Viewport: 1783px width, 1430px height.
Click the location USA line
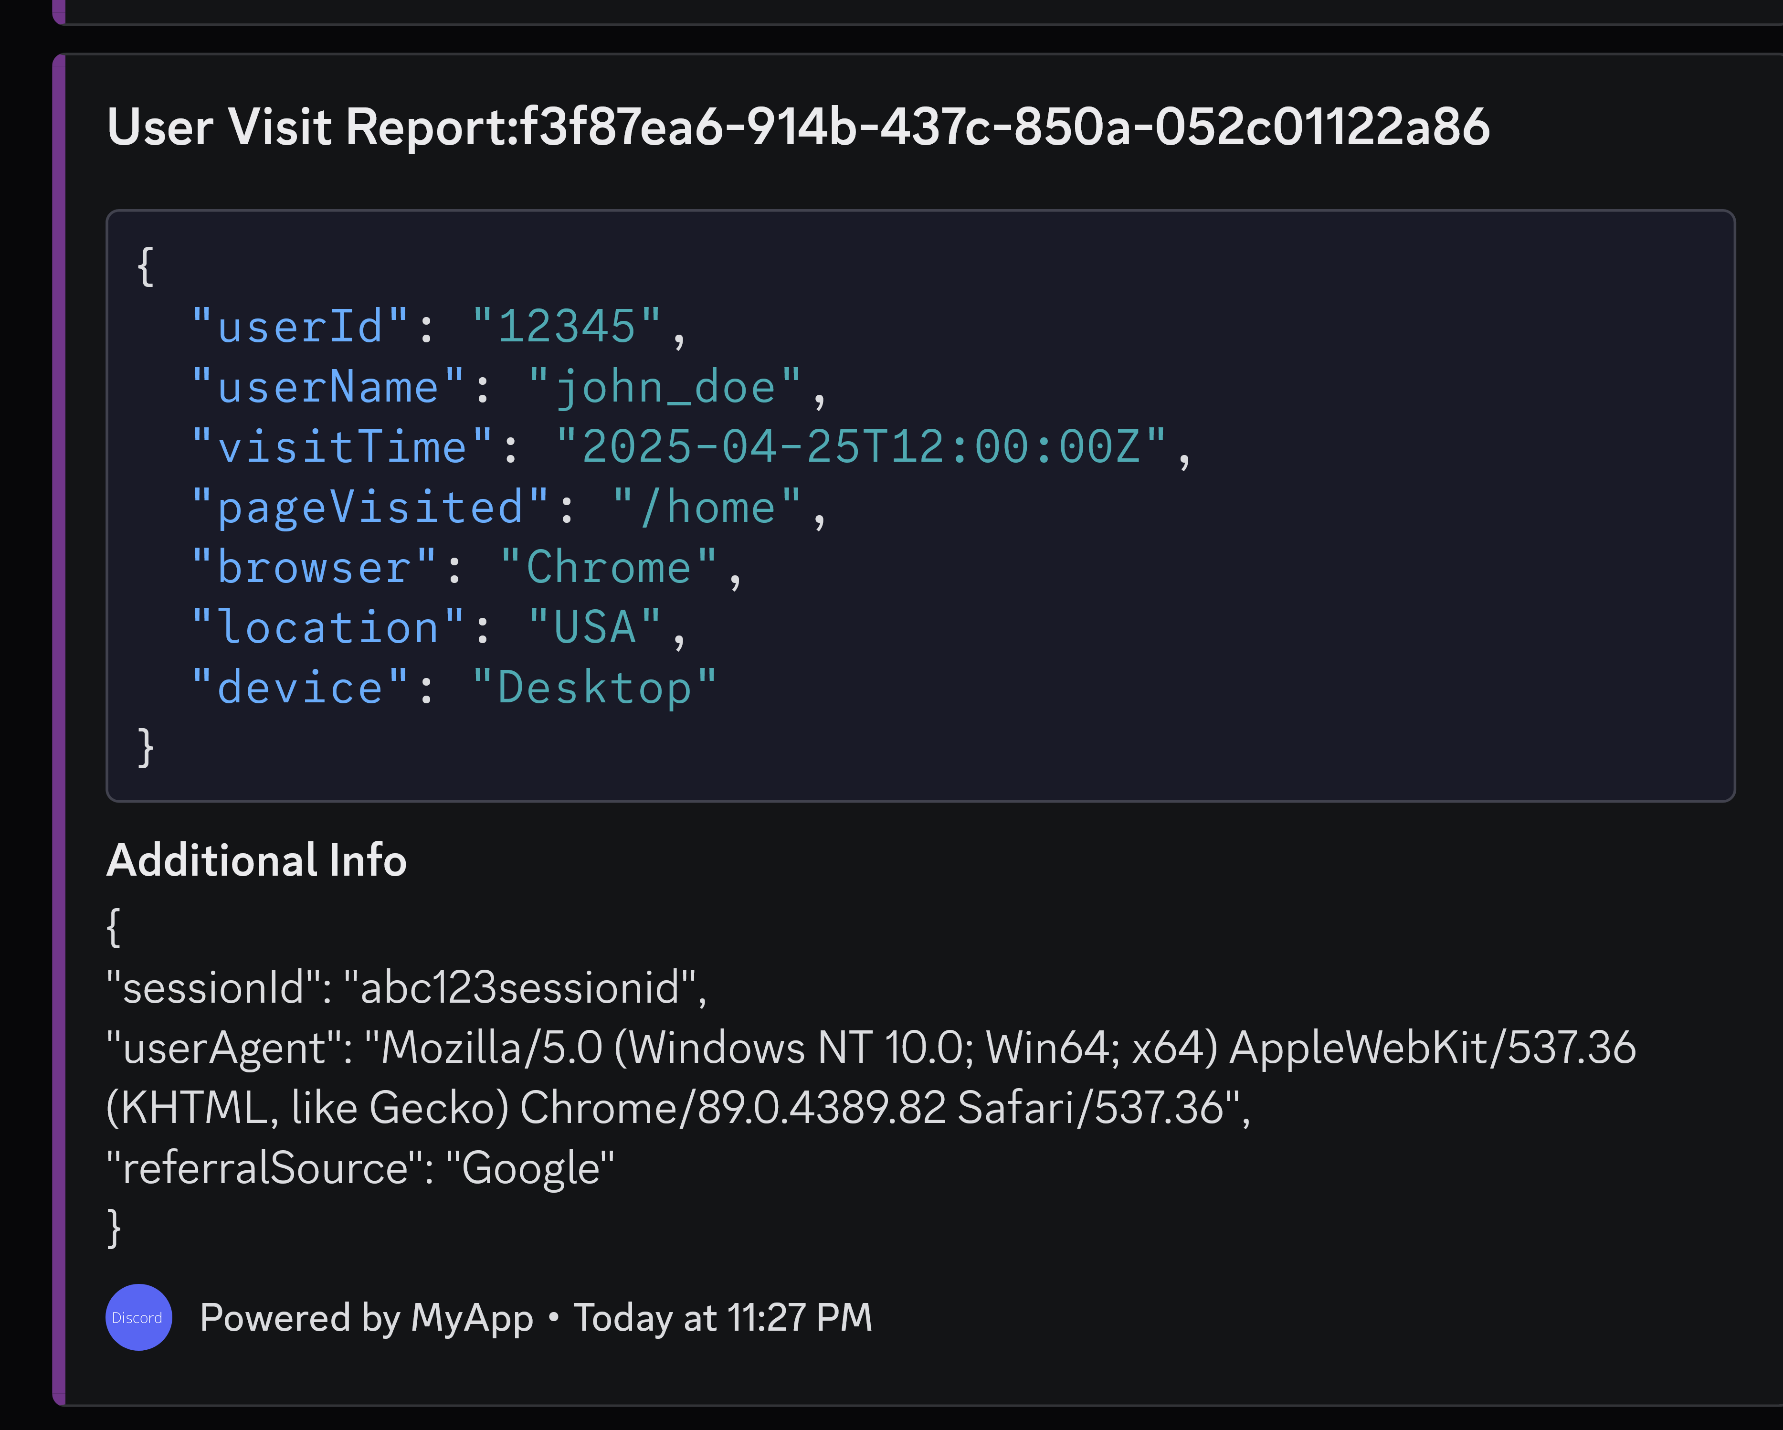(439, 627)
